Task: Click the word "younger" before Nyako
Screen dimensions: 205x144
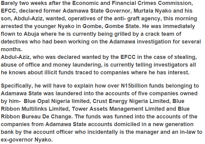Action: pos(45,26)
